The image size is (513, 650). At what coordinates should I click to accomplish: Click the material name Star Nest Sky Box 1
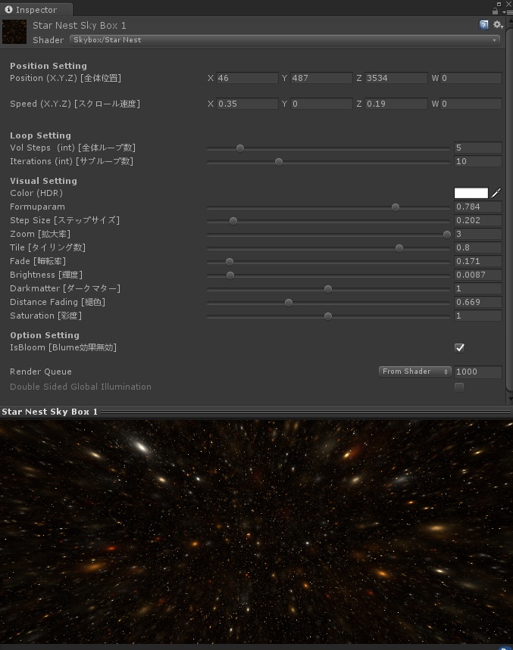(x=80, y=25)
